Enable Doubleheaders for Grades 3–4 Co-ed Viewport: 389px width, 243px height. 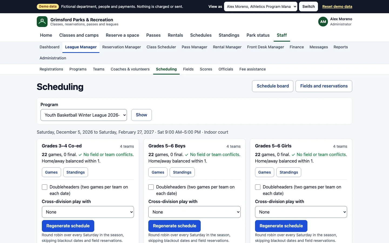45,187
